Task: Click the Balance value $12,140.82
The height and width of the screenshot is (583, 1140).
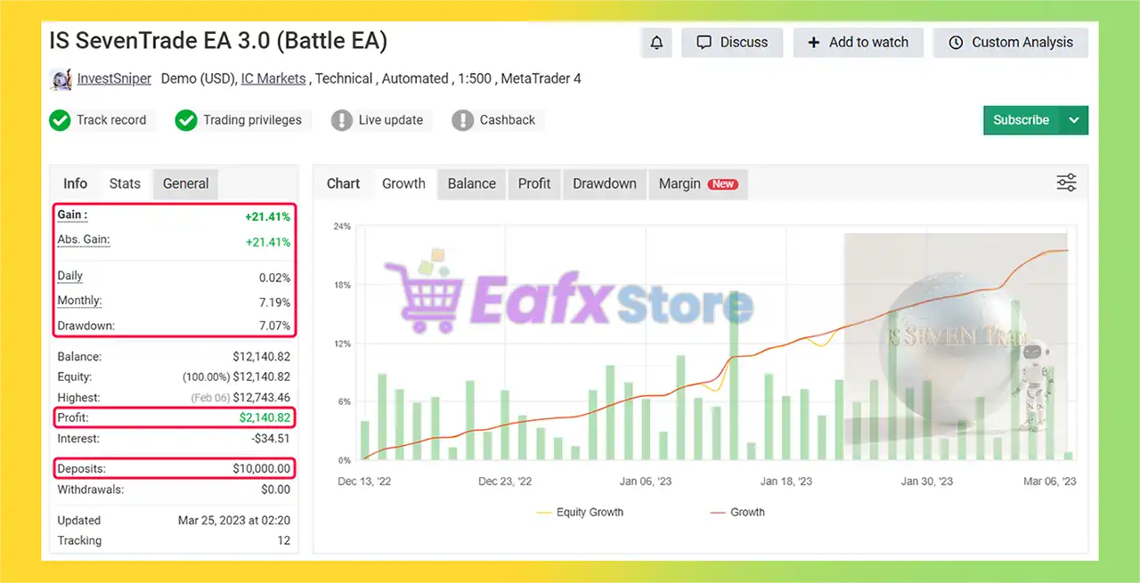Action: 259,357
